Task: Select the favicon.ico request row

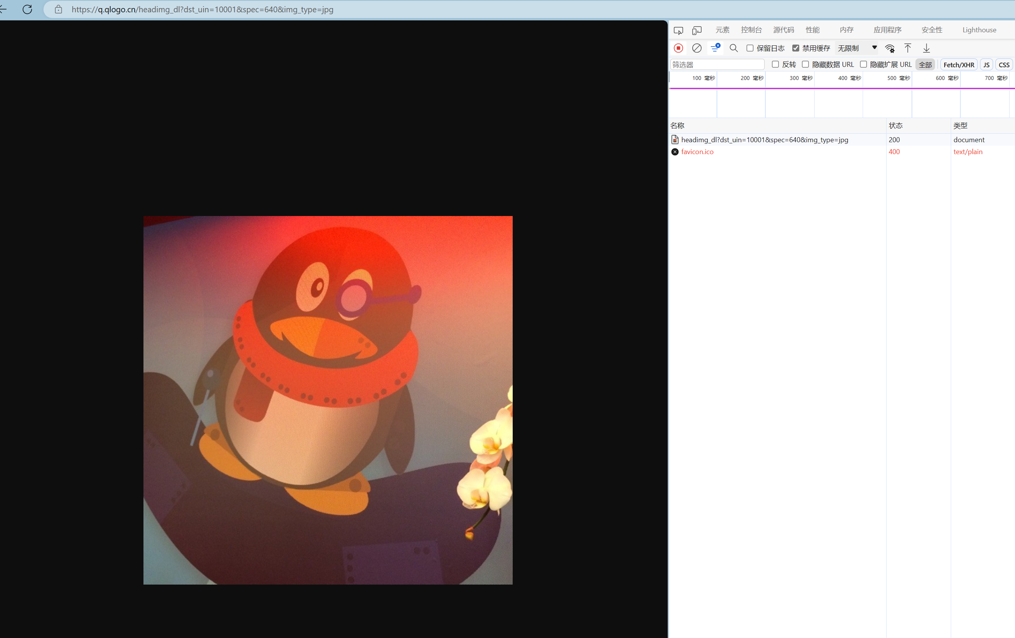Action: 842,151
